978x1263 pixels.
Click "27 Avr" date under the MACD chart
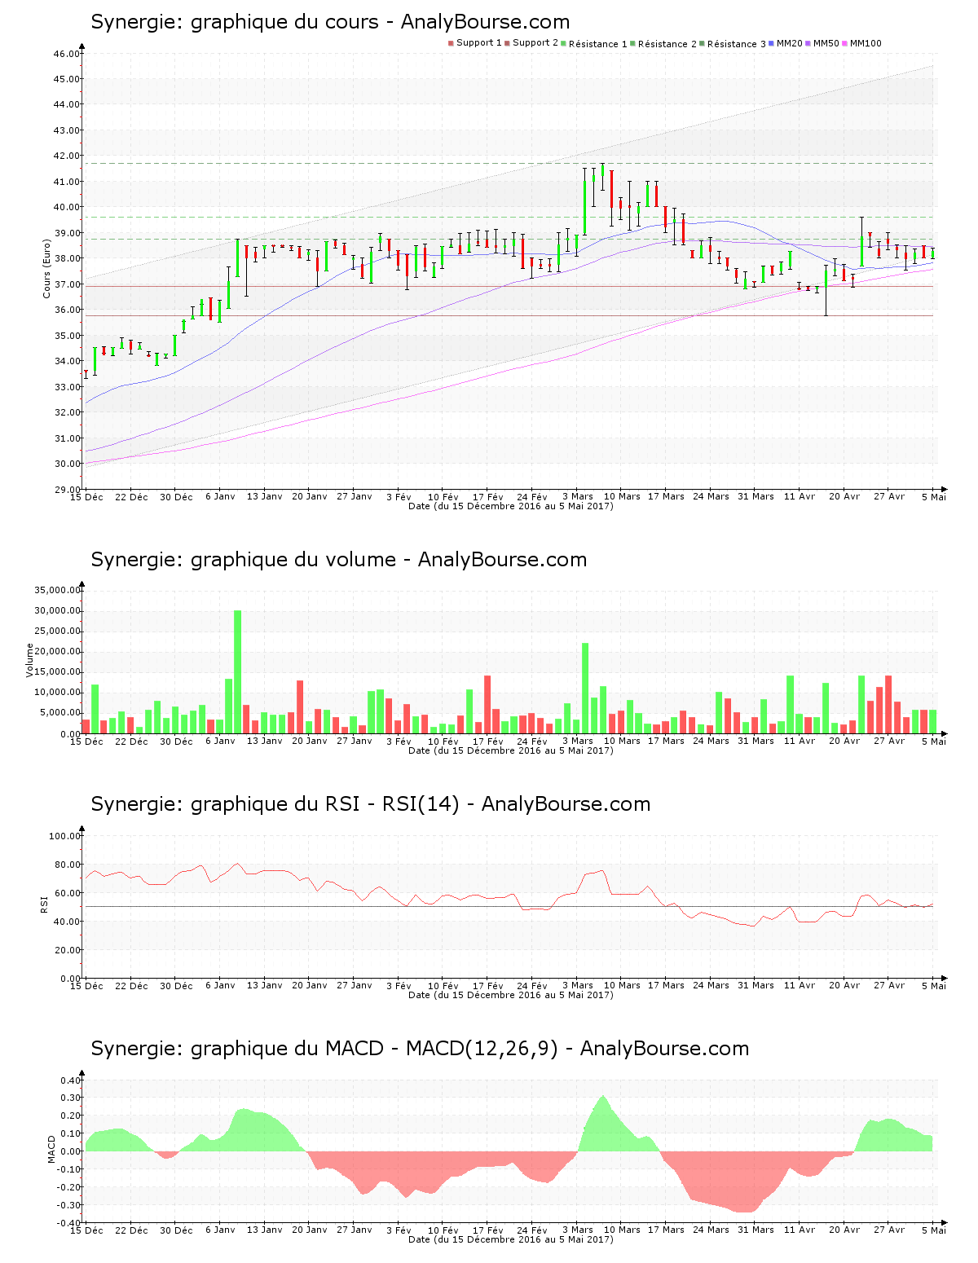pyautogui.click(x=889, y=1230)
